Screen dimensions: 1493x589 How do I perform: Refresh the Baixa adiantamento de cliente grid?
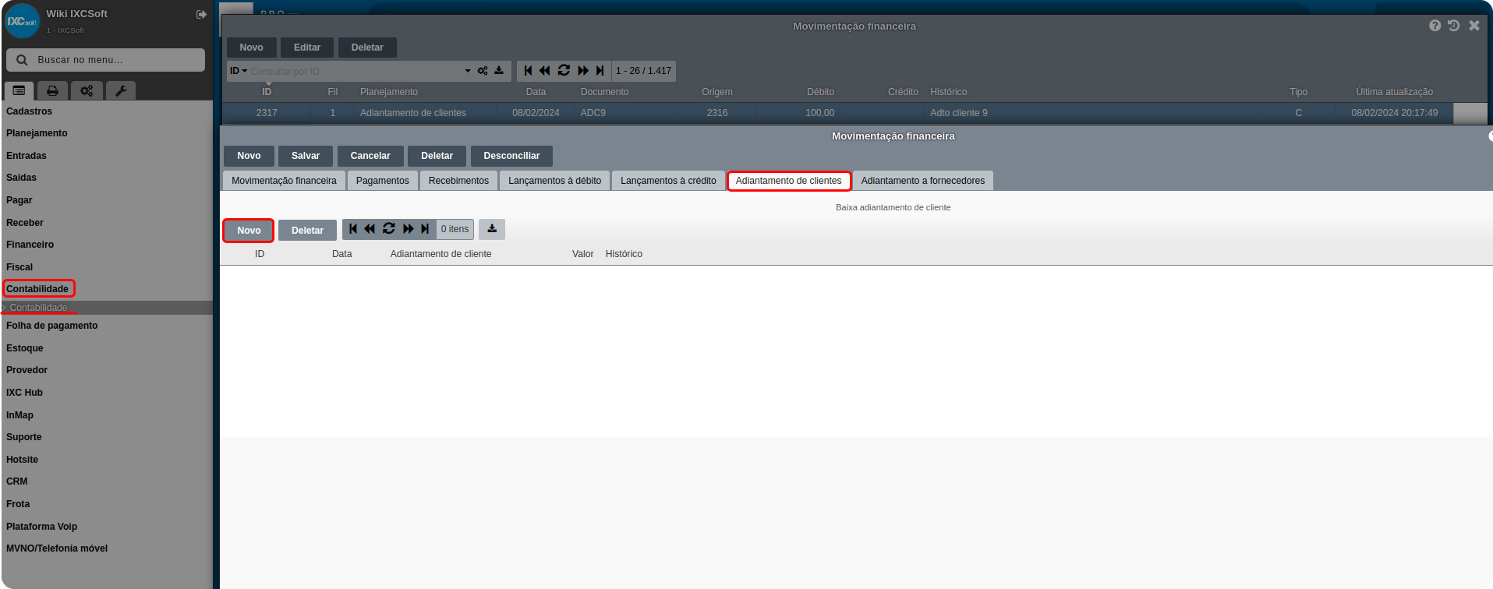[x=388, y=229]
